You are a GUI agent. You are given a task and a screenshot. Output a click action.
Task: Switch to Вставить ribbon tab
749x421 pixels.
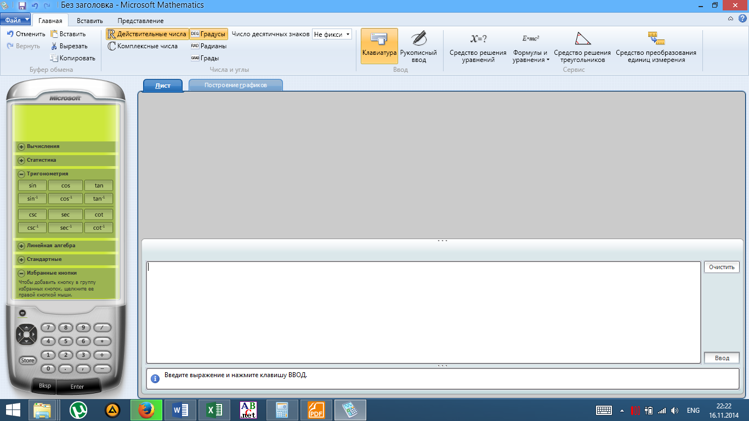(90, 21)
